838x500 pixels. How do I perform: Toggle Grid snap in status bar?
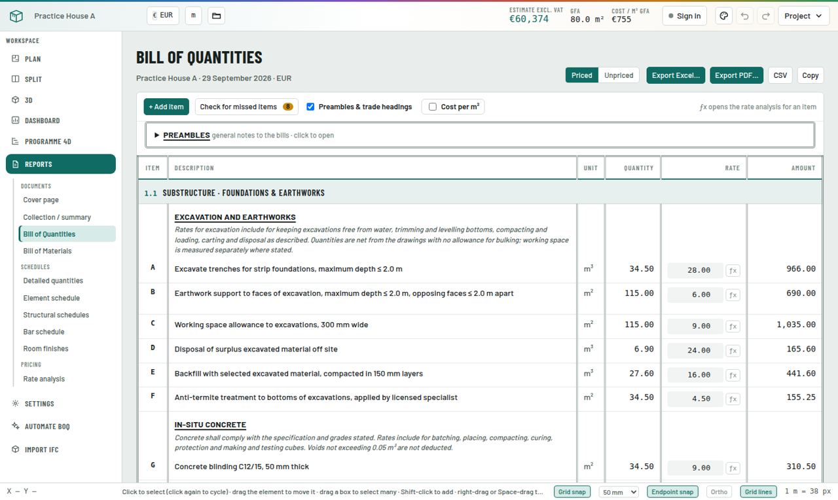pyautogui.click(x=572, y=491)
